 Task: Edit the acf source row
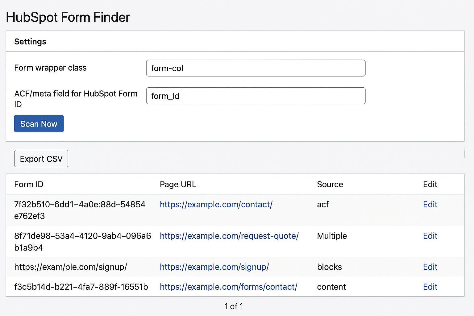430,205
